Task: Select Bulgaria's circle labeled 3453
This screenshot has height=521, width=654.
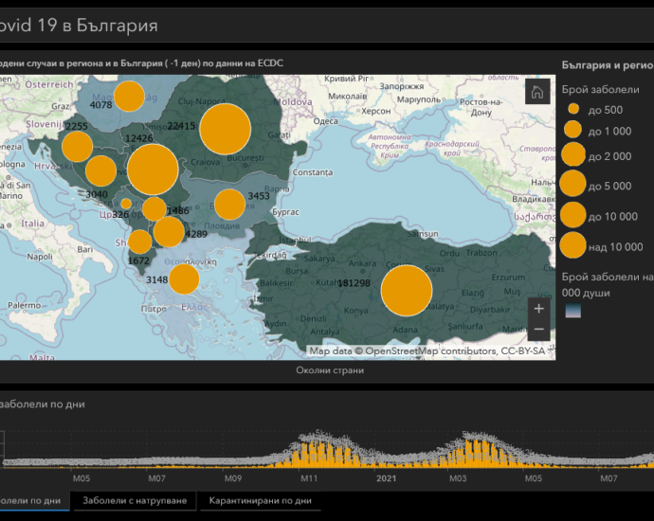Action: coord(229,205)
